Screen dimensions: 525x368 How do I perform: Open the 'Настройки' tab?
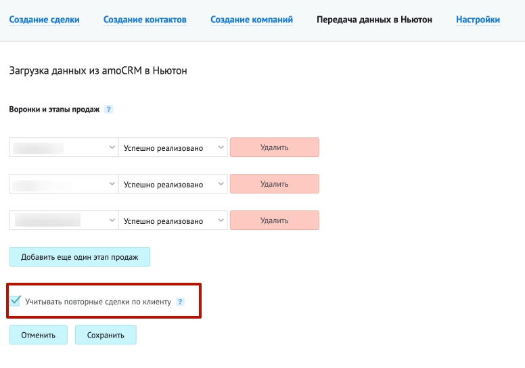[478, 20]
